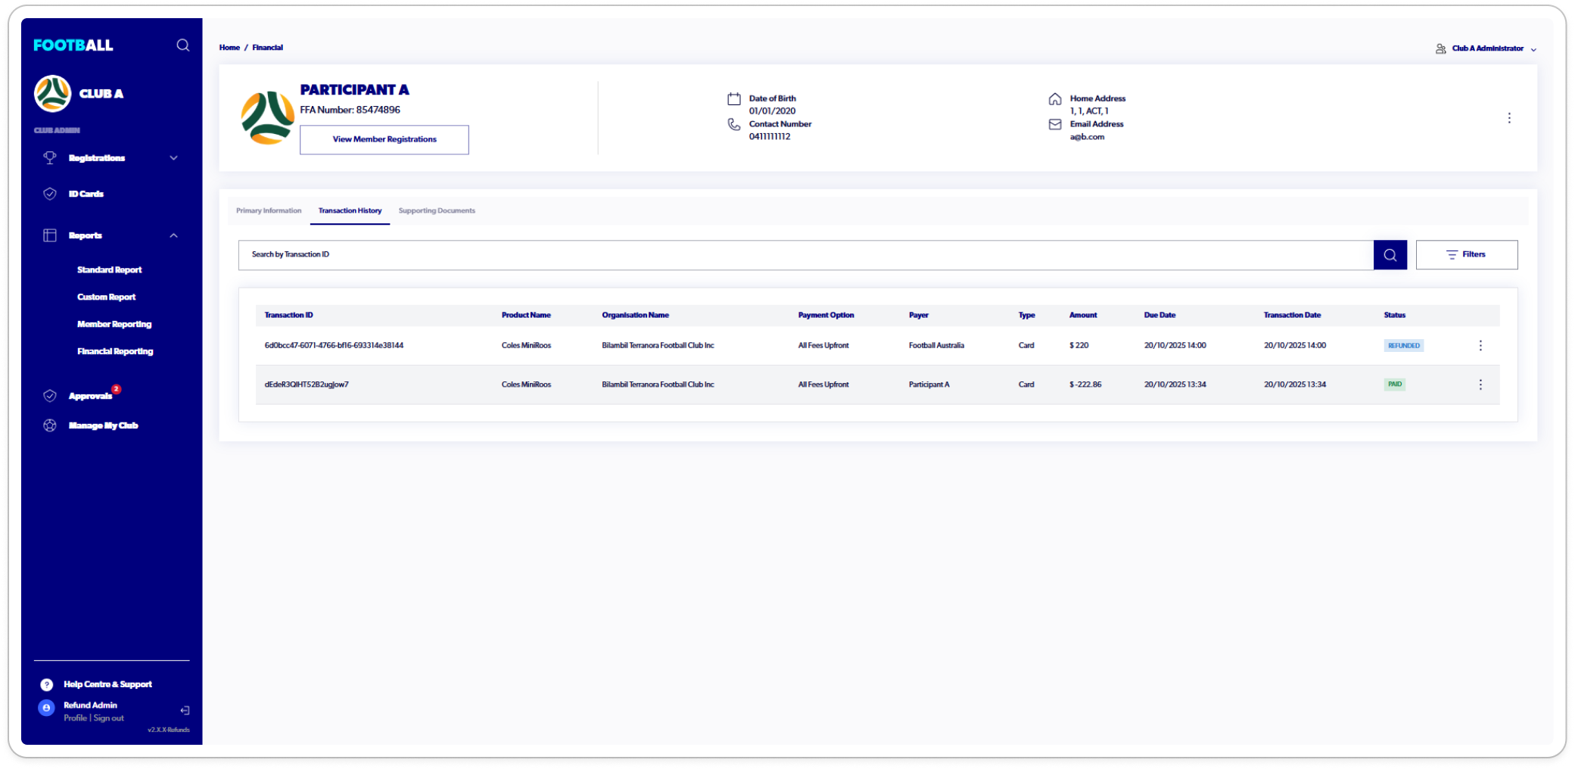Open the participant header kebab menu
Viewport: 1575px width, 769px height.
tap(1508, 118)
